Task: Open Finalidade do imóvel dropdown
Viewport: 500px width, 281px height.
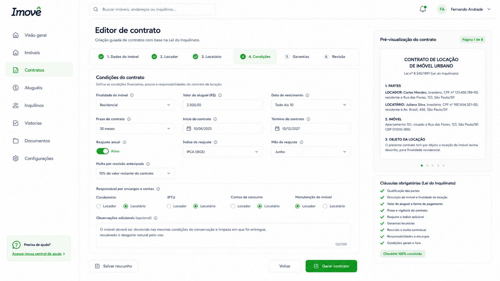Action: click(135, 105)
